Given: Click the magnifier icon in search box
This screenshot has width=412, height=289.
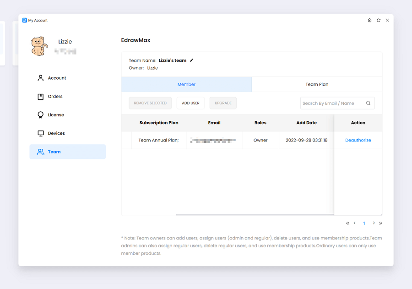Looking at the screenshot, I should pos(368,103).
